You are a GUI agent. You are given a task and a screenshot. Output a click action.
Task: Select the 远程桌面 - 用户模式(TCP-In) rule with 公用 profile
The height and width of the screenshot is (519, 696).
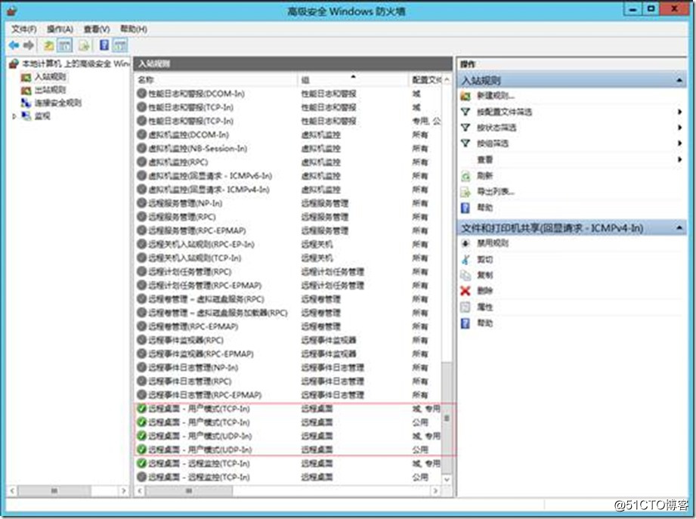pos(288,422)
